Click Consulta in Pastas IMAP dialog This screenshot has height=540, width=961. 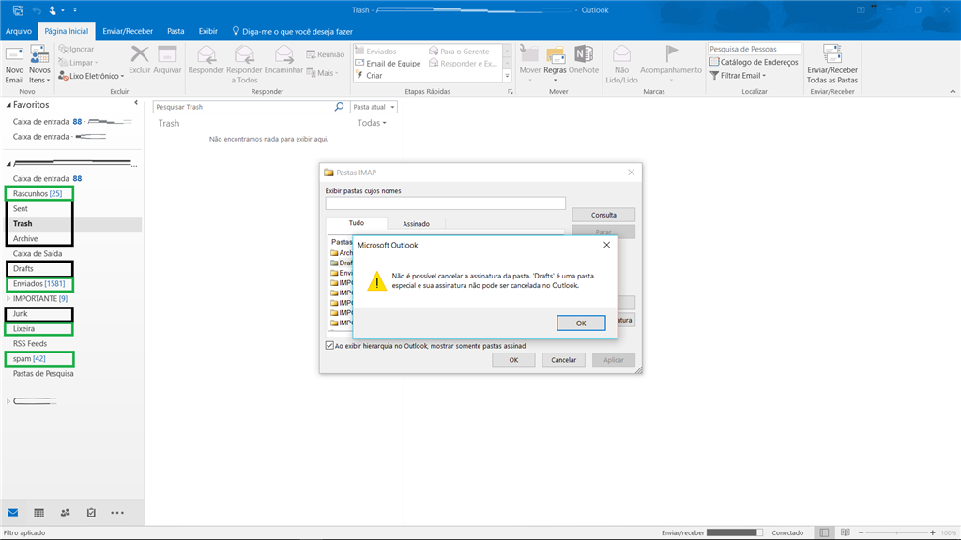(603, 215)
